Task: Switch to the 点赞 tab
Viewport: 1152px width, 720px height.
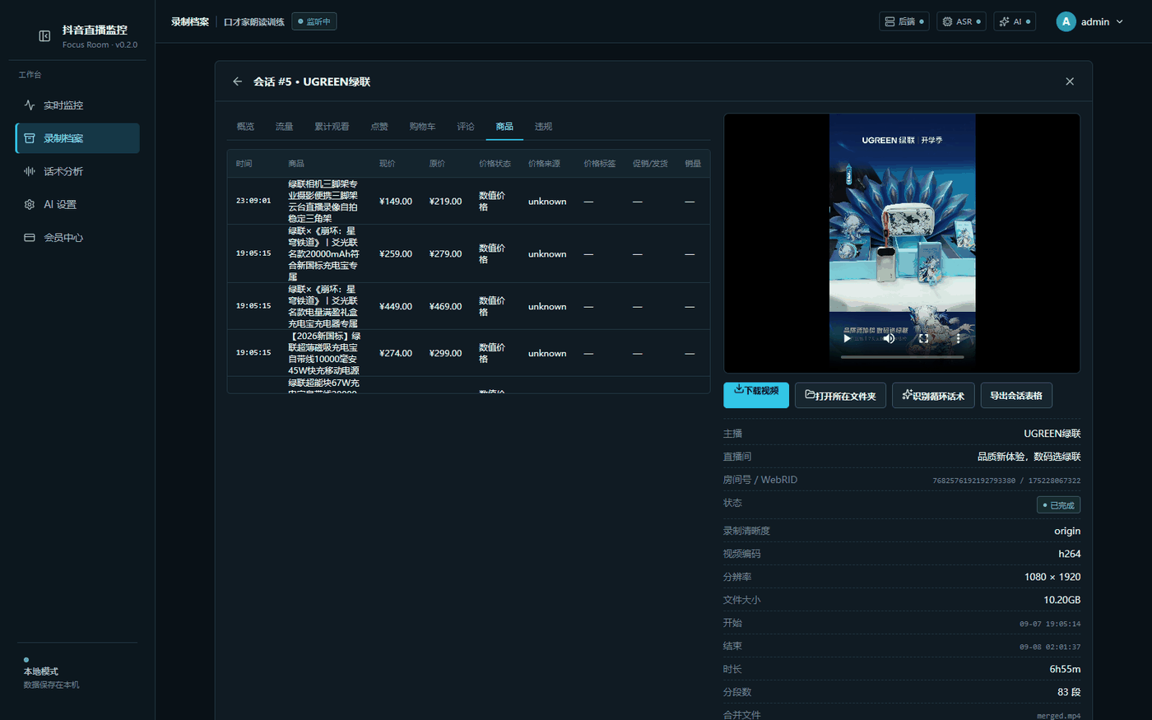Action: pyautogui.click(x=379, y=127)
